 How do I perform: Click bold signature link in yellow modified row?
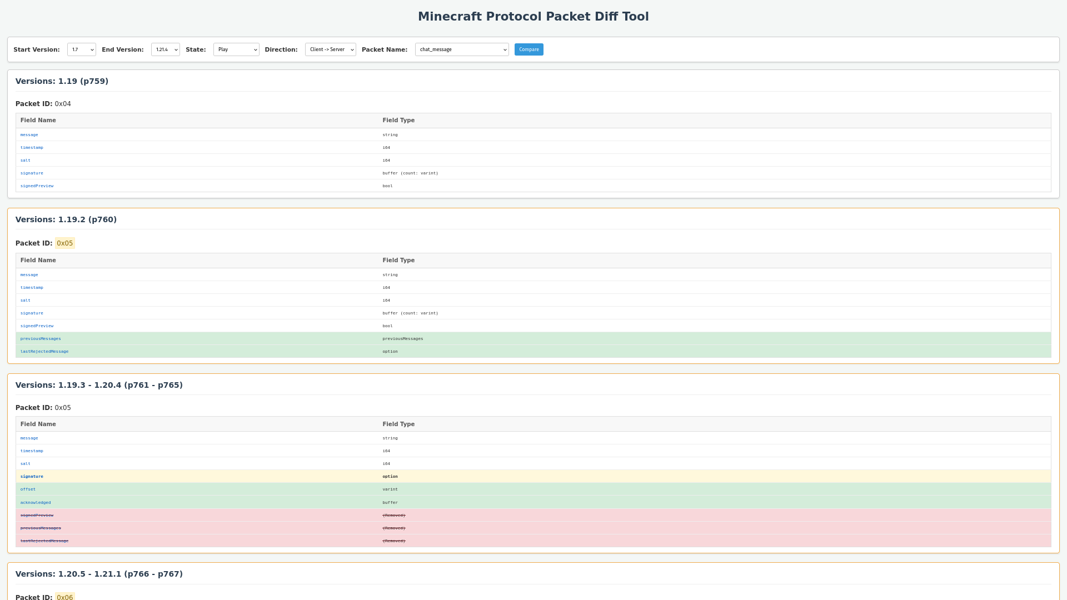coord(32,477)
